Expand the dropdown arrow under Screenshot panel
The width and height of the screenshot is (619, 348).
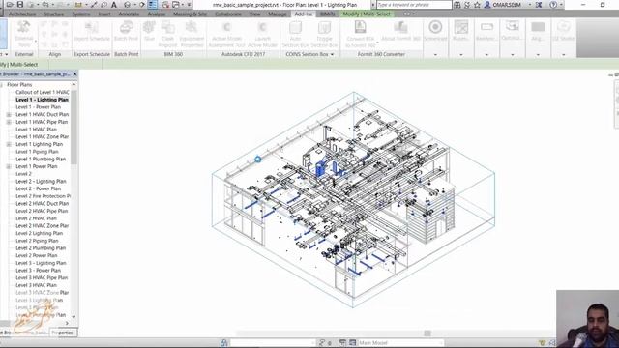(435, 54)
